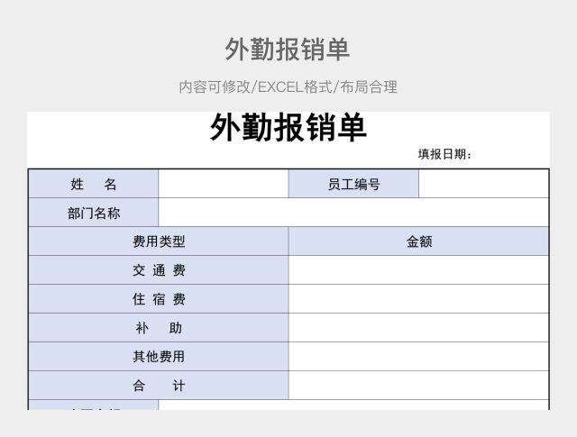Select the 其他费用 row label
Image resolution: width=577 pixels, height=437 pixels.
pos(159,357)
